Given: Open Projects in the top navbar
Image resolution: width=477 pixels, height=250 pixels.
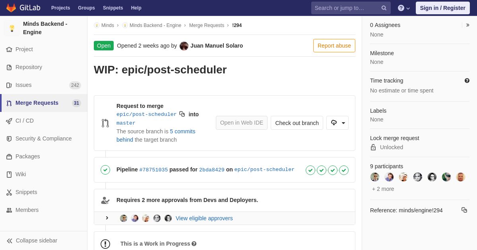Looking at the screenshot, I should tap(60, 8).
